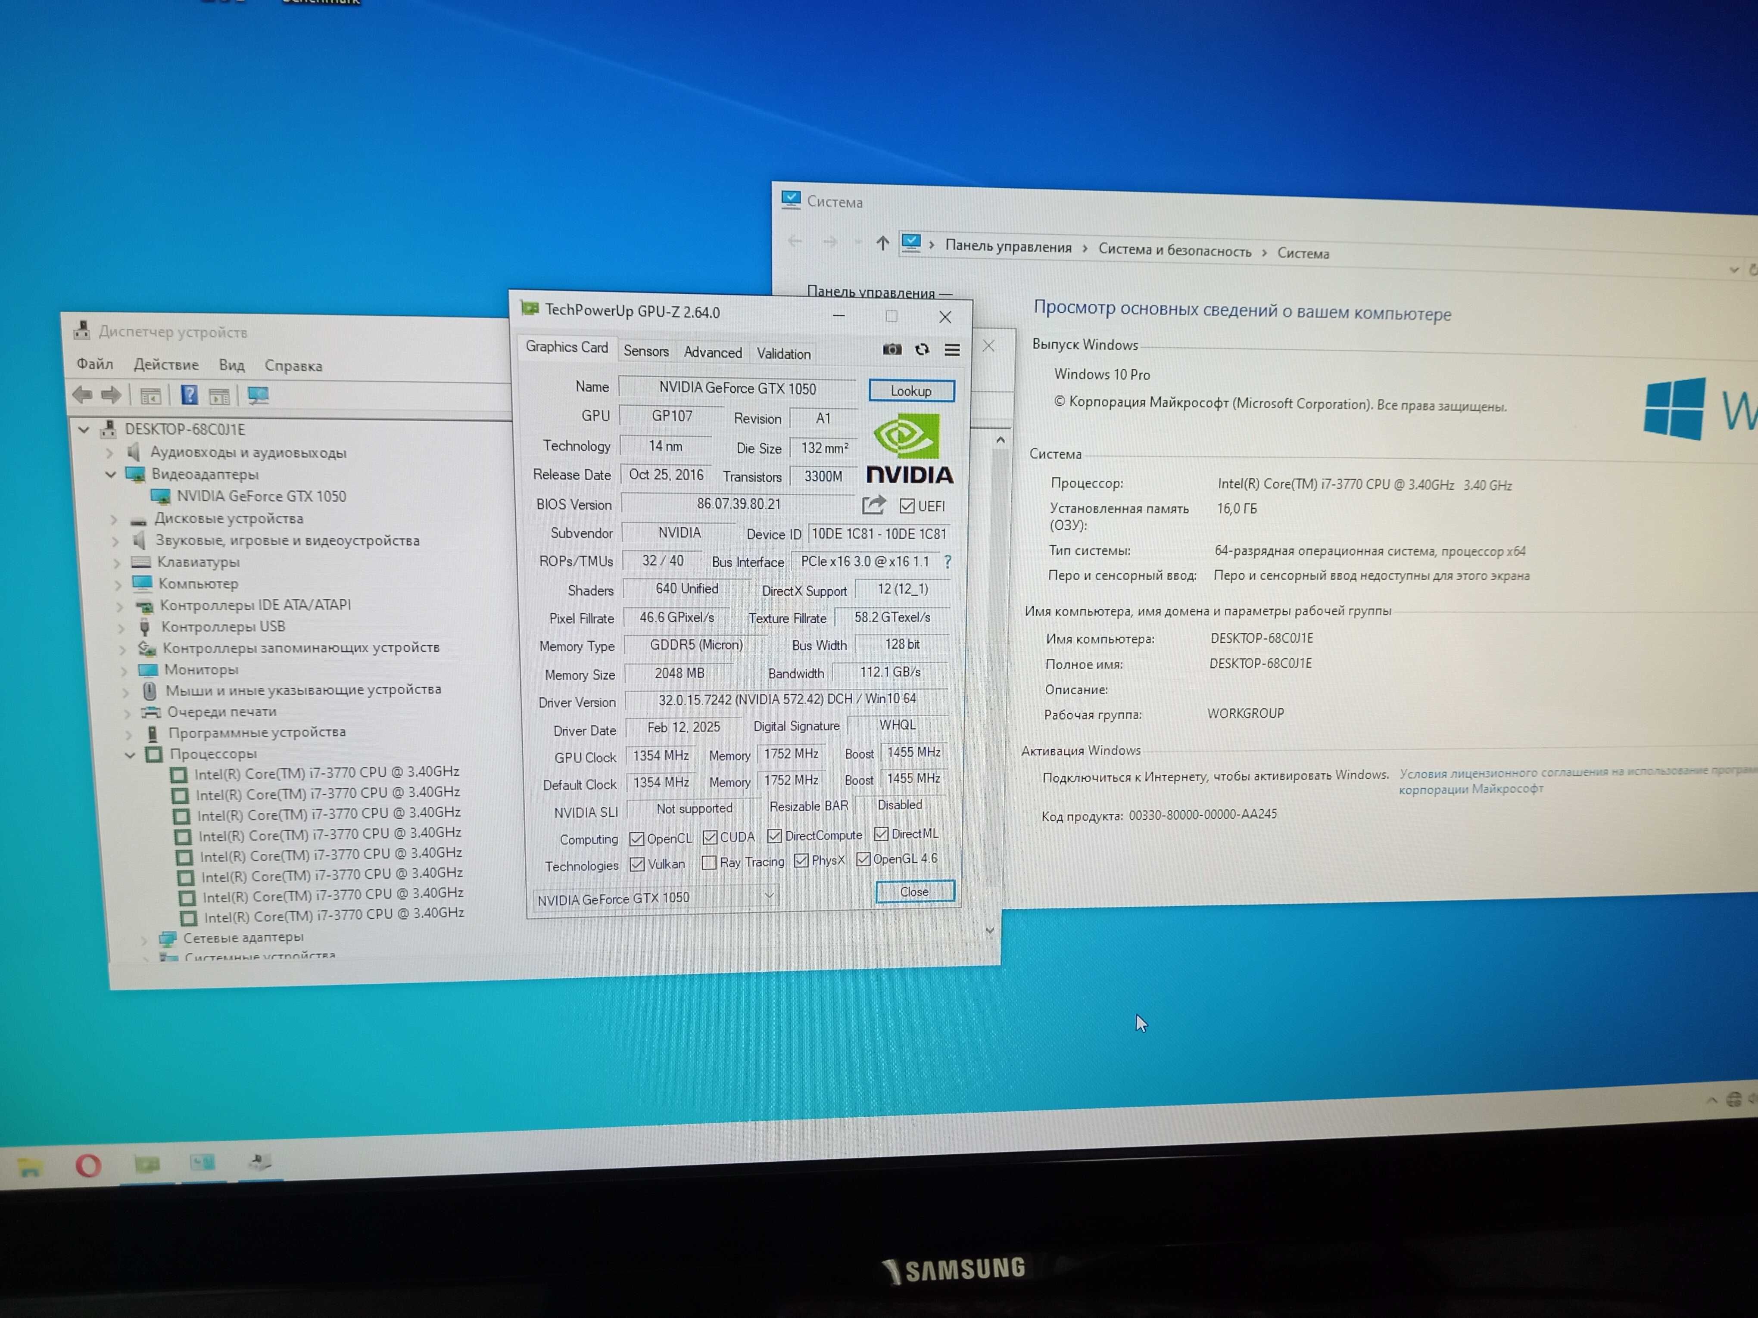The height and width of the screenshot is (1318, 1758).
Task: Switch to the Advanced tab
Action: pos(713,352)
